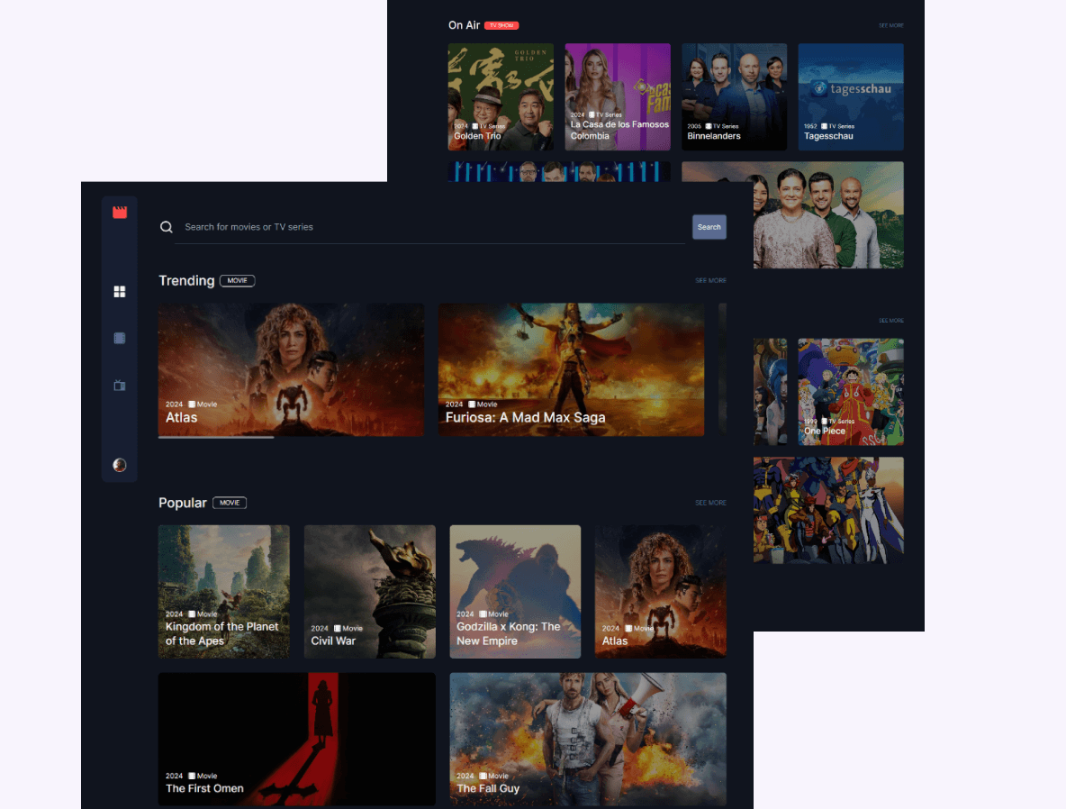Open the Golden Trio series card
This screenshot has height=809, width=1066.
click(x=501, y=96)
